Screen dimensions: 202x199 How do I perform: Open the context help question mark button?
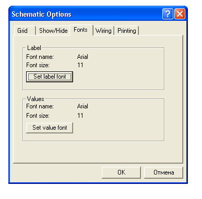tap(168, 14)
